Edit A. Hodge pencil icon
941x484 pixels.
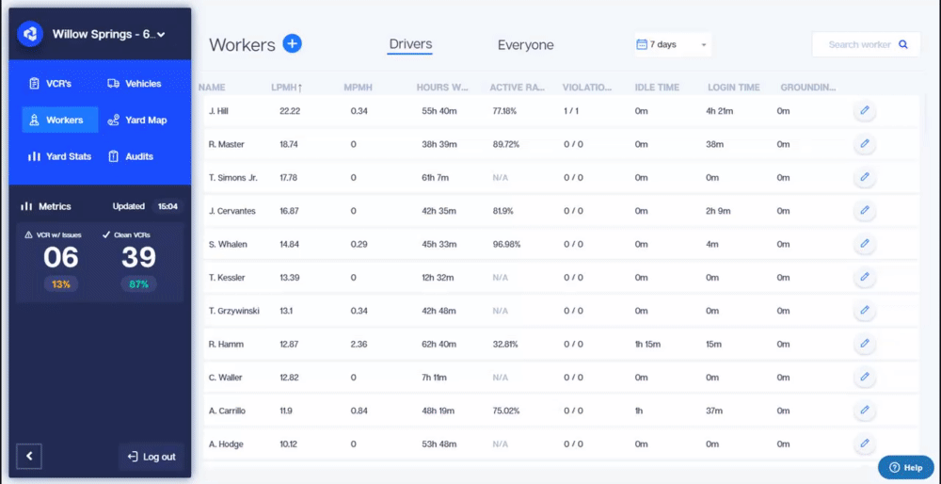[865, 444]
